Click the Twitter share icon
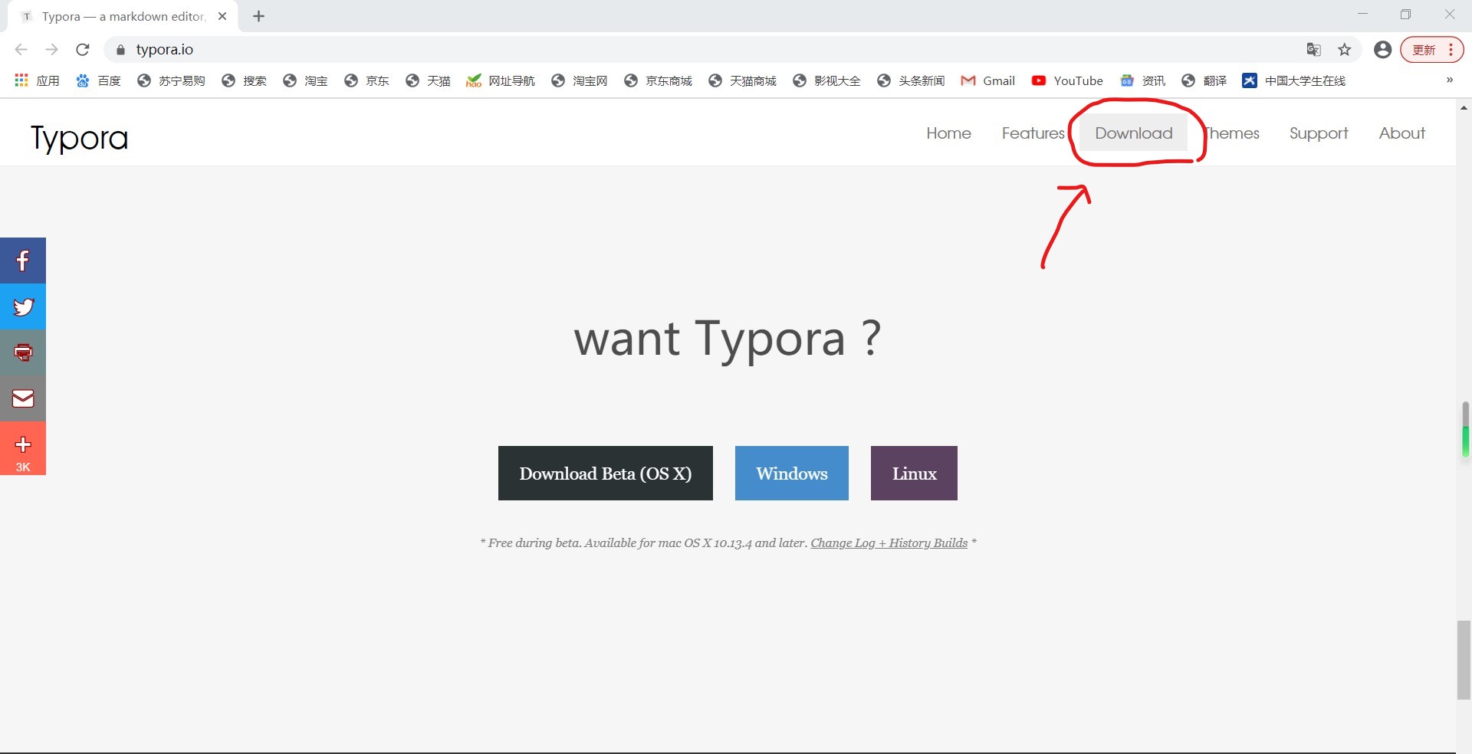This screenshot has height=754, width=1472. tap(23, 307)
